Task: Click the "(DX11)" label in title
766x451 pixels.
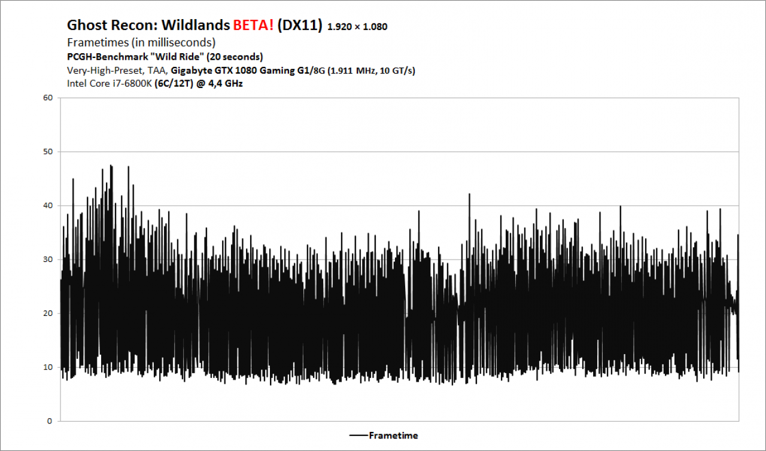Action: pyautogui.click(x=300, y=25)
